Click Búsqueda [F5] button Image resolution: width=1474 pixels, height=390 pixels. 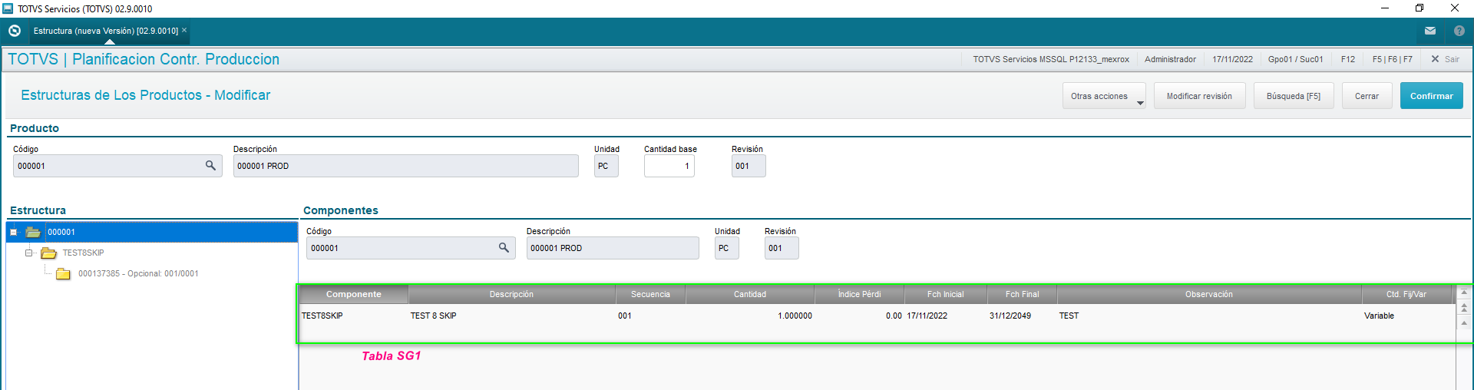coord(1293,96)
